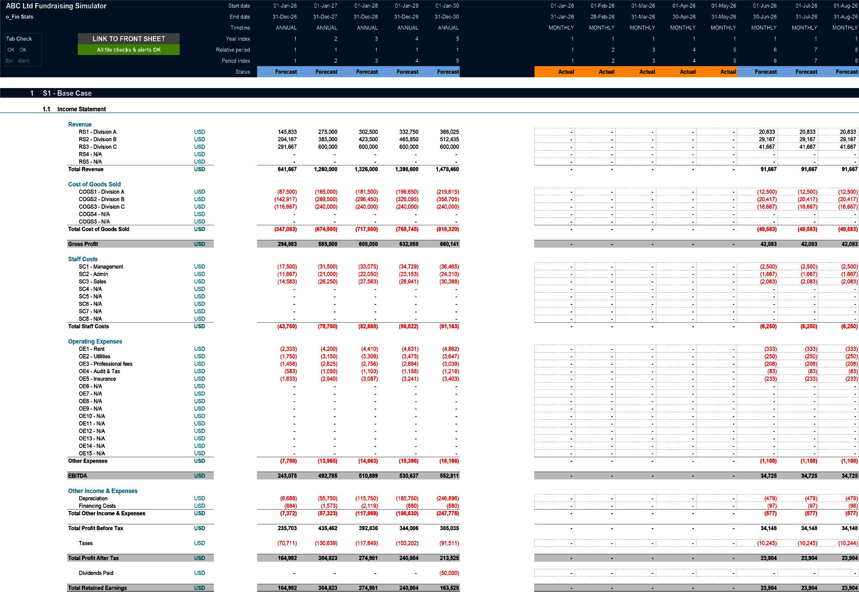Click Total Other Income & Expenses label
This screenshot has width=859, height=599.
(106, 514)
